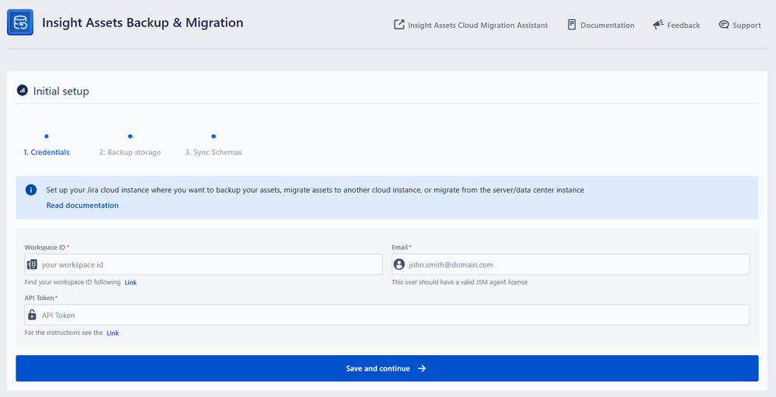Click the Documentation page icon
Image resolution: width=776 pixels, height=397 pixels.
pyautogui.click(x=572, y=25)
